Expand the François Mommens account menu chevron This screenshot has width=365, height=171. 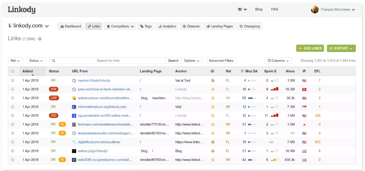click(353, 10)
